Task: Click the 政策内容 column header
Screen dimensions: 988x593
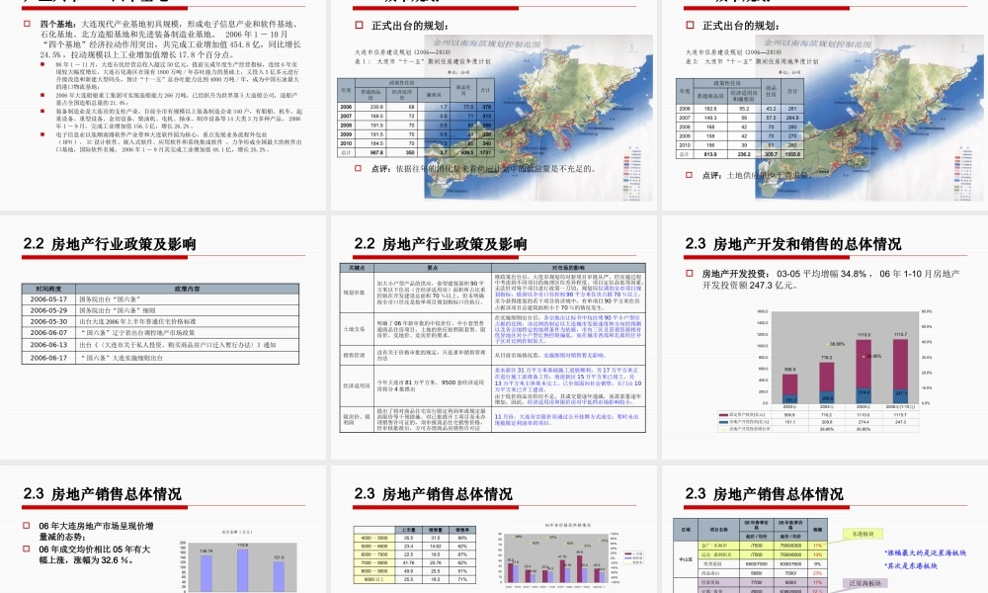Action: 187,289
